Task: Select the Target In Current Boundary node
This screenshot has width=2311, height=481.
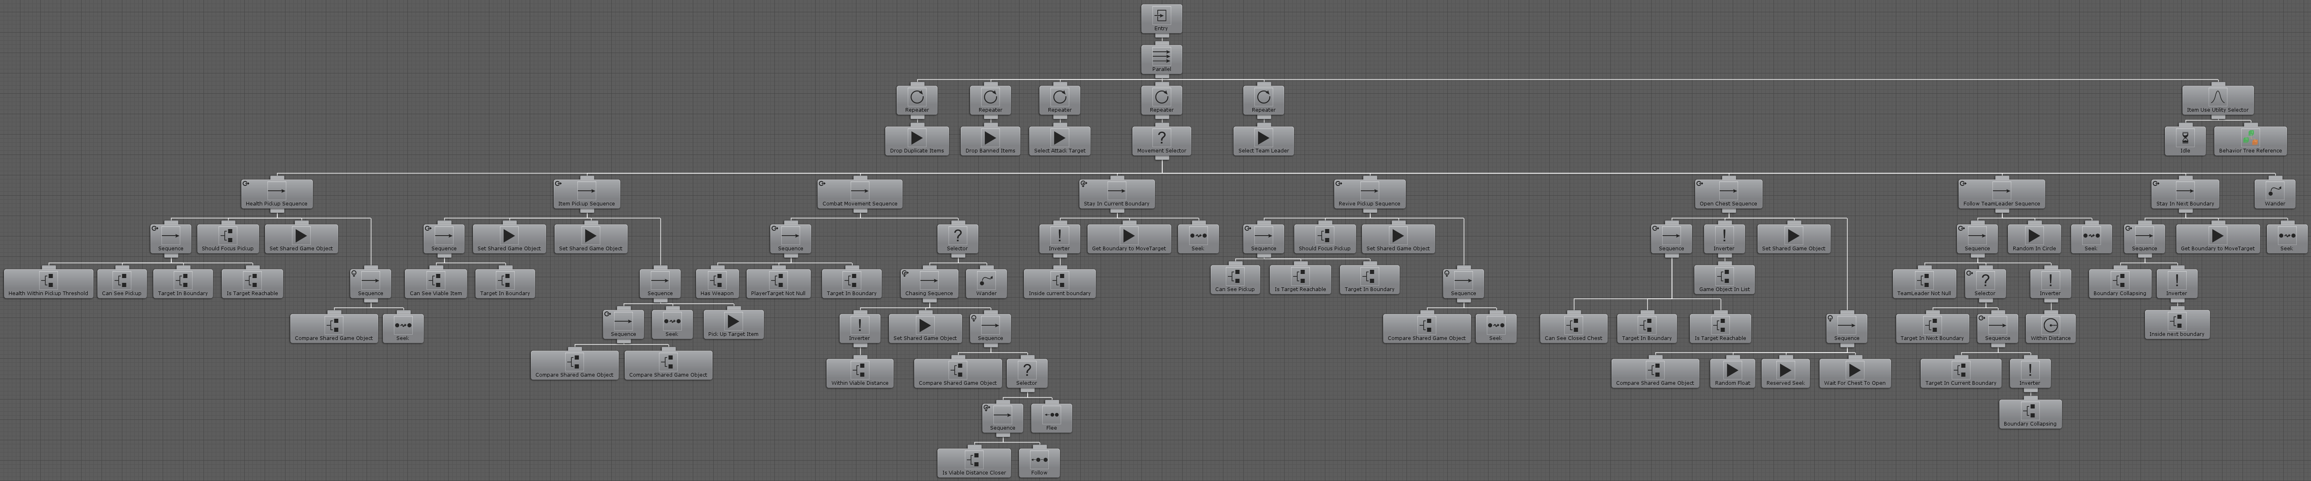Action: coord(1960,373)
